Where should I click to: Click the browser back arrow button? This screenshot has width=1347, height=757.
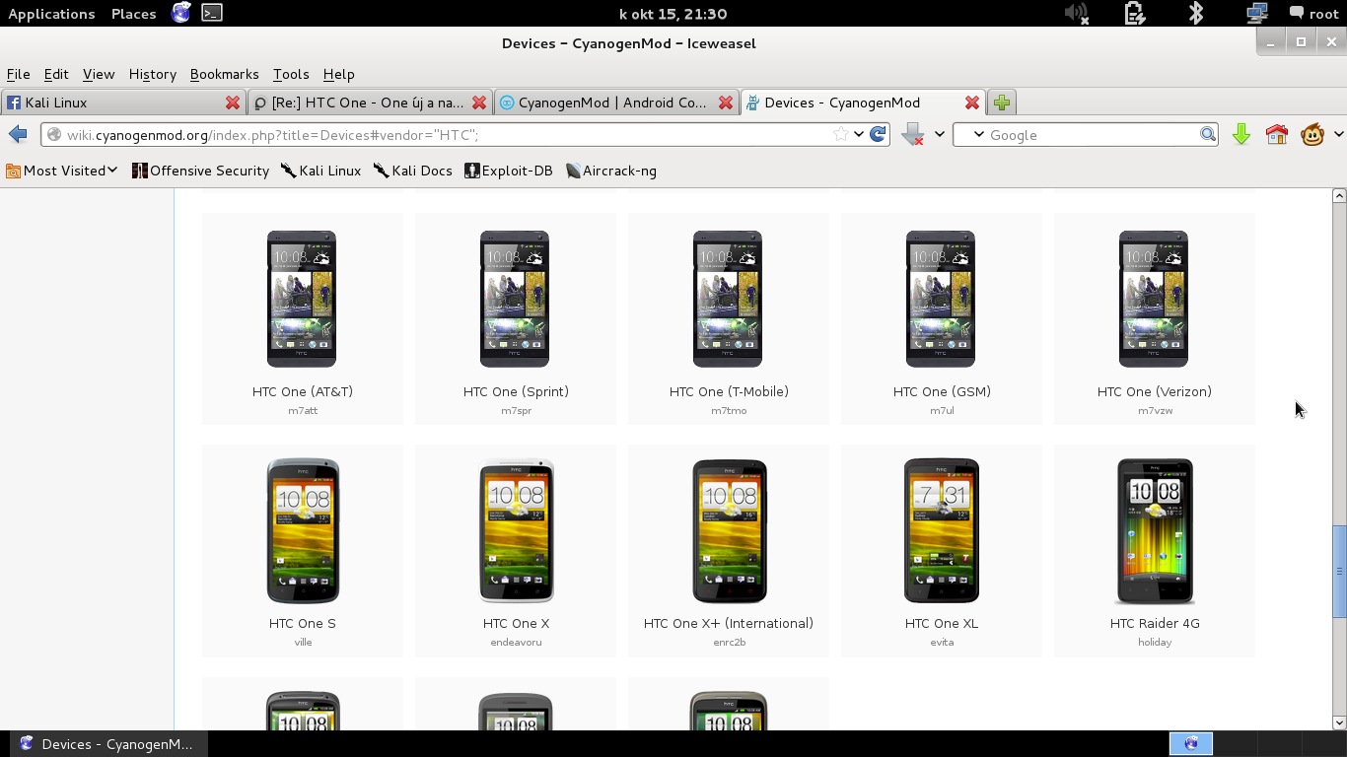pos(18,135)
